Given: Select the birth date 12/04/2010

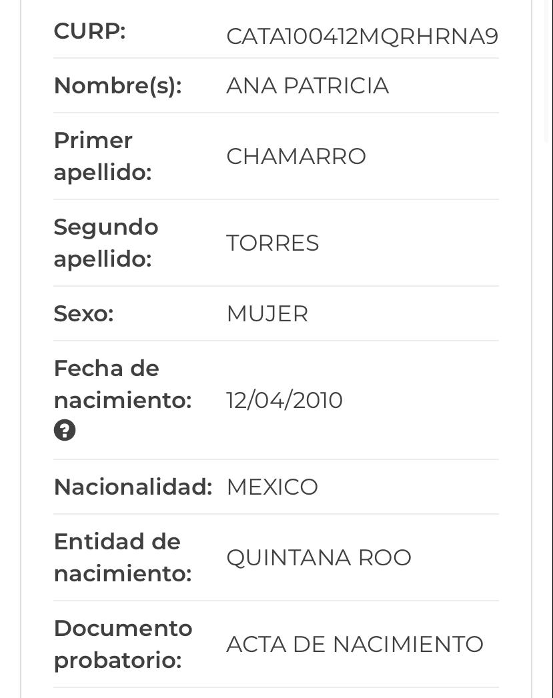Looking at the screenshot, I should (285, 400).
